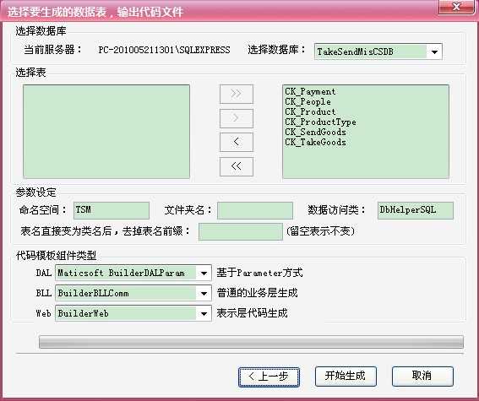Select CK_ProductType table entry
Image resolution: width=479 pixels, height=401 pixels.
(x=320, y=122)
